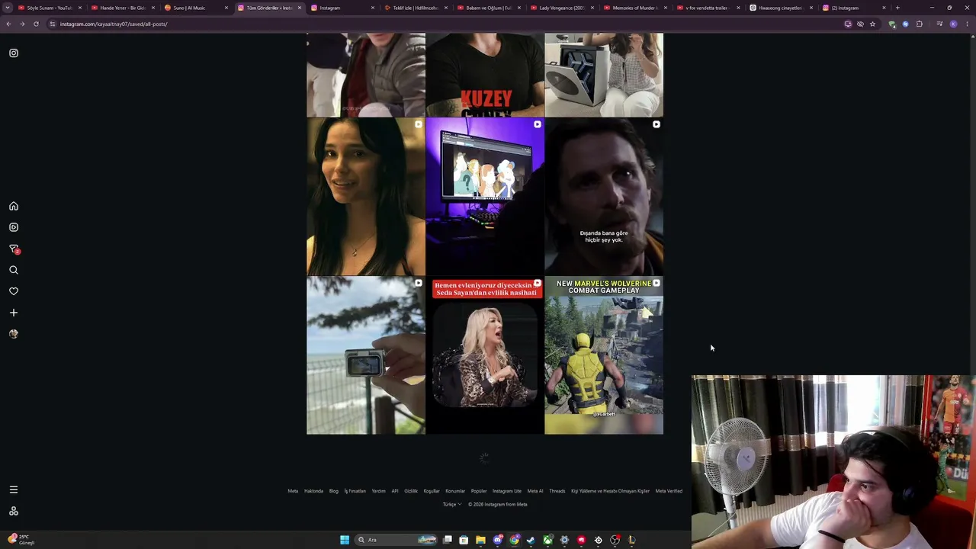This screenshot has height=549, width=976.
Task: Open Reels from the Instagram sidebar
Action: pyautogui.click(x=14, y=227)
